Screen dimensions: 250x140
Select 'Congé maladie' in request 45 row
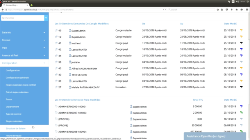click(x=123, y=30)
